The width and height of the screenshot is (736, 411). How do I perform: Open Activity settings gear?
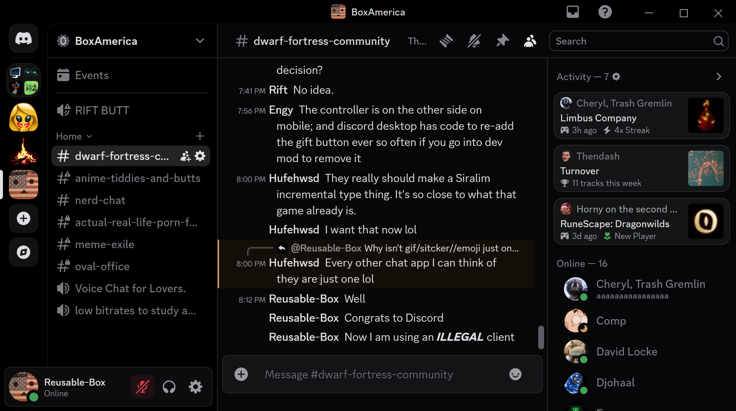pyautogui.click(x=616, y=76)
